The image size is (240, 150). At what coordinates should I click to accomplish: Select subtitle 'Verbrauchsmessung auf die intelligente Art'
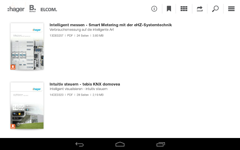coord(82,29)
